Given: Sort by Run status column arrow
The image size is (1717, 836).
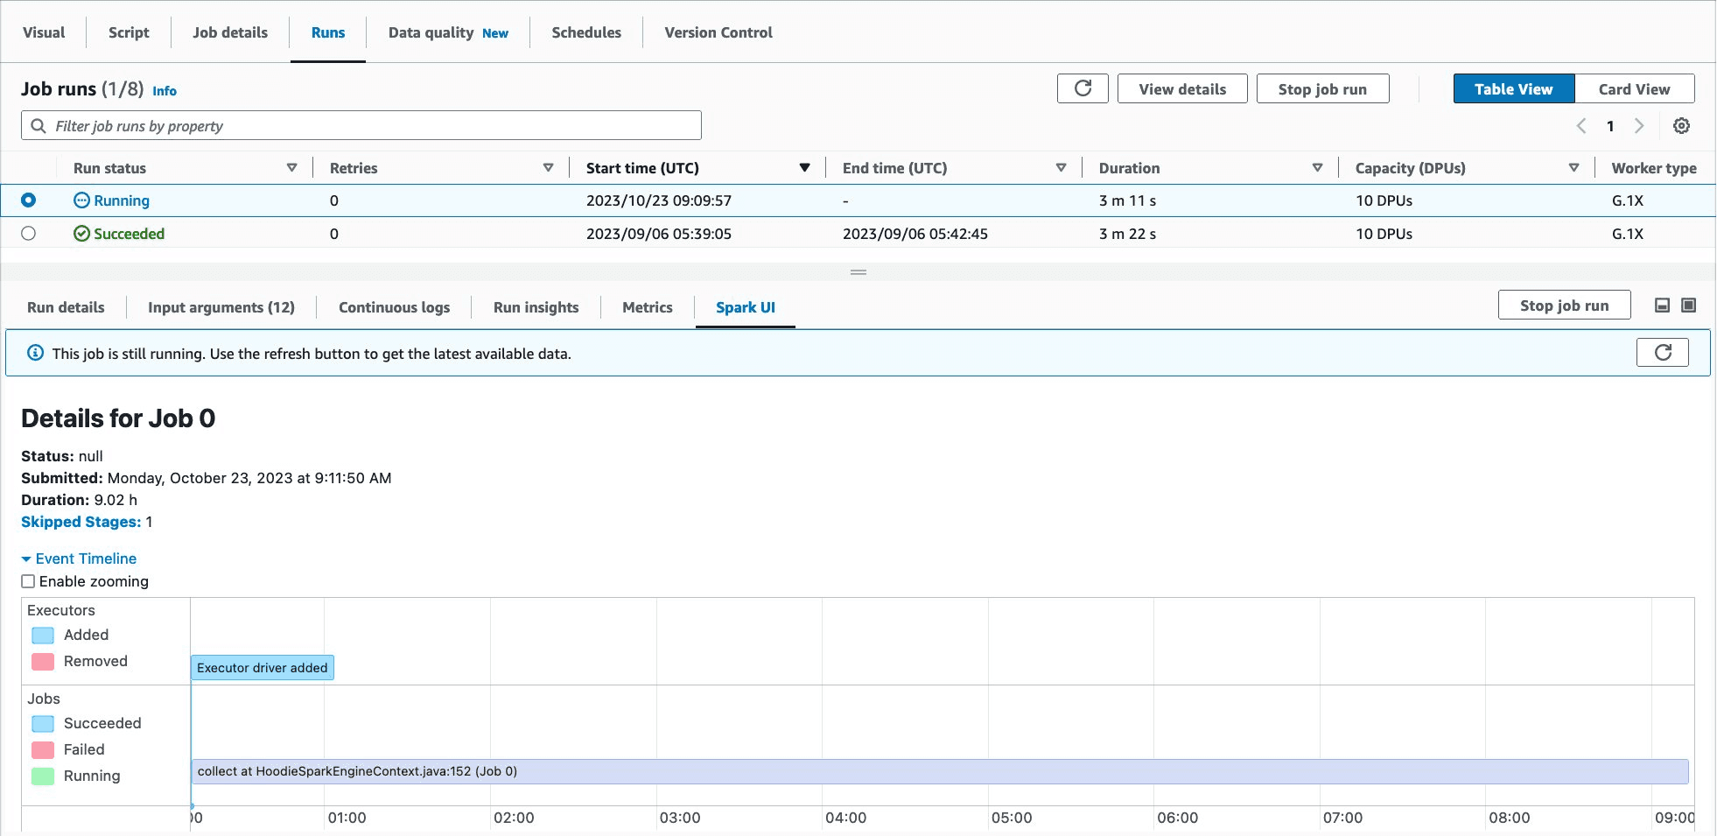Looking at the screenshot, I should [x=292, y=167].
